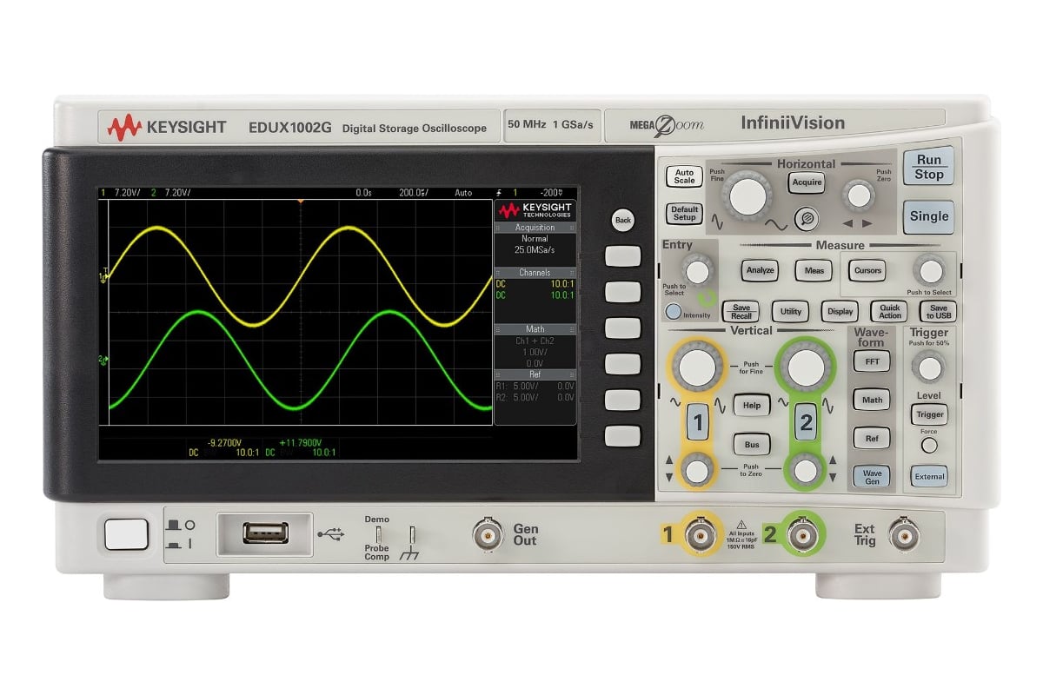Toggle the front-panel power switch

point(127,533)
